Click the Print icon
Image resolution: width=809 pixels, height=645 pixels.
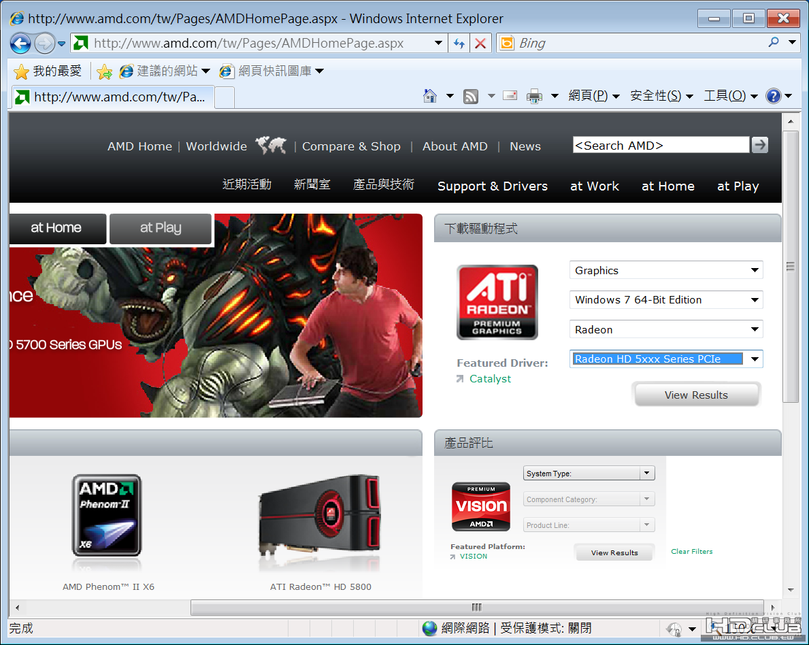(x=535, y=97)
